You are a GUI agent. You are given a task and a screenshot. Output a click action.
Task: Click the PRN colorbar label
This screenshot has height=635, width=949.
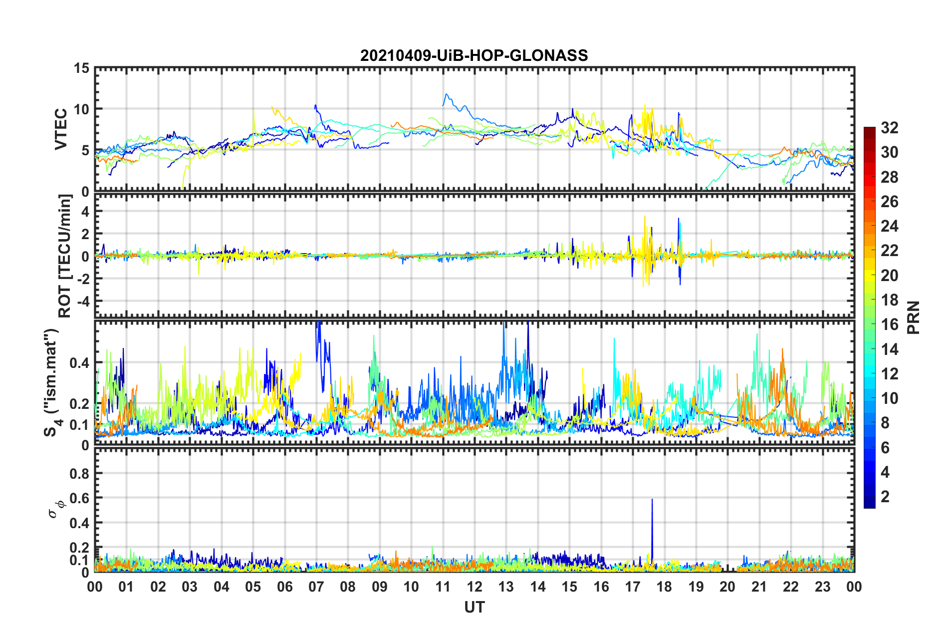click(x=913, y=317)
